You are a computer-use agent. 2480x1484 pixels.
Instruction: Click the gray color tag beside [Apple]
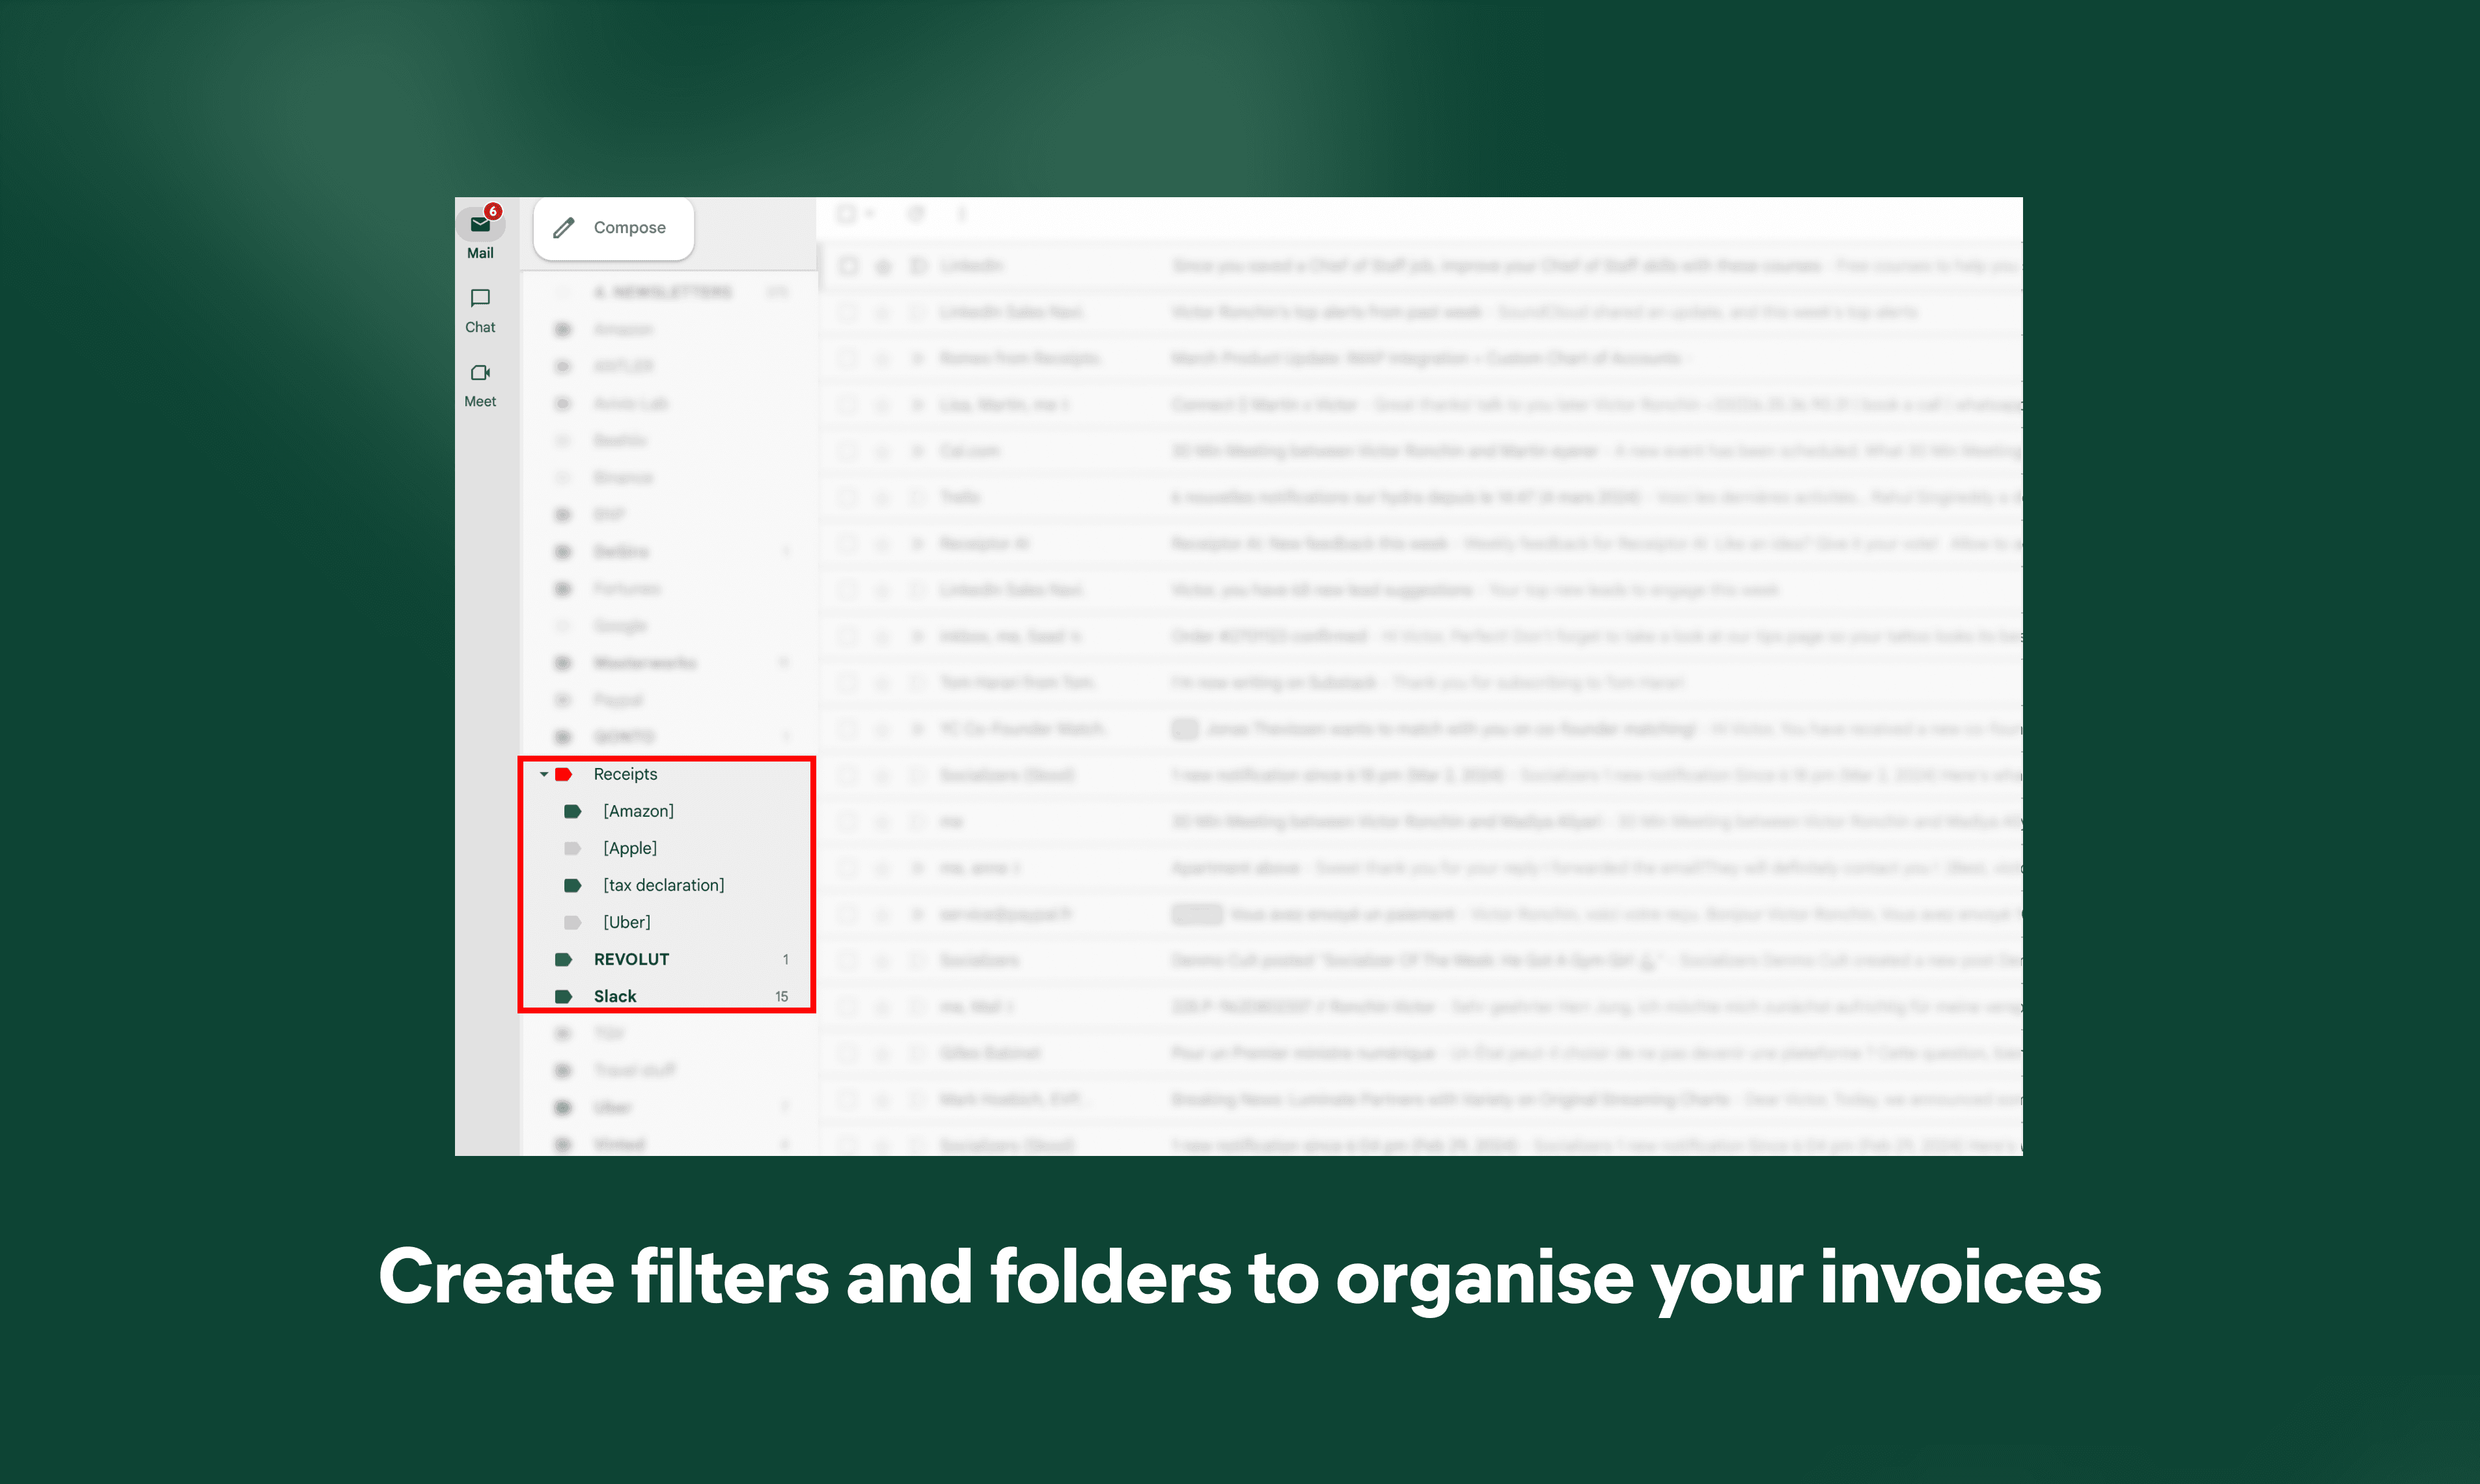click(572, 847)
